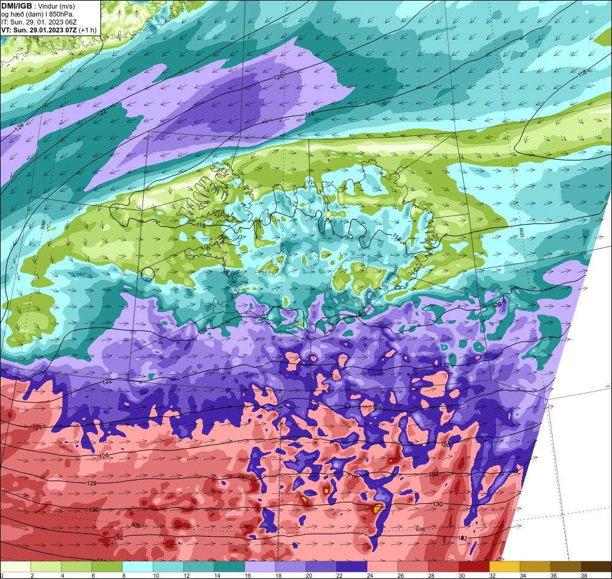612x579 pixels.
Task: Click the yellow swatch between 32 and 34
Action: pos(504,567)
